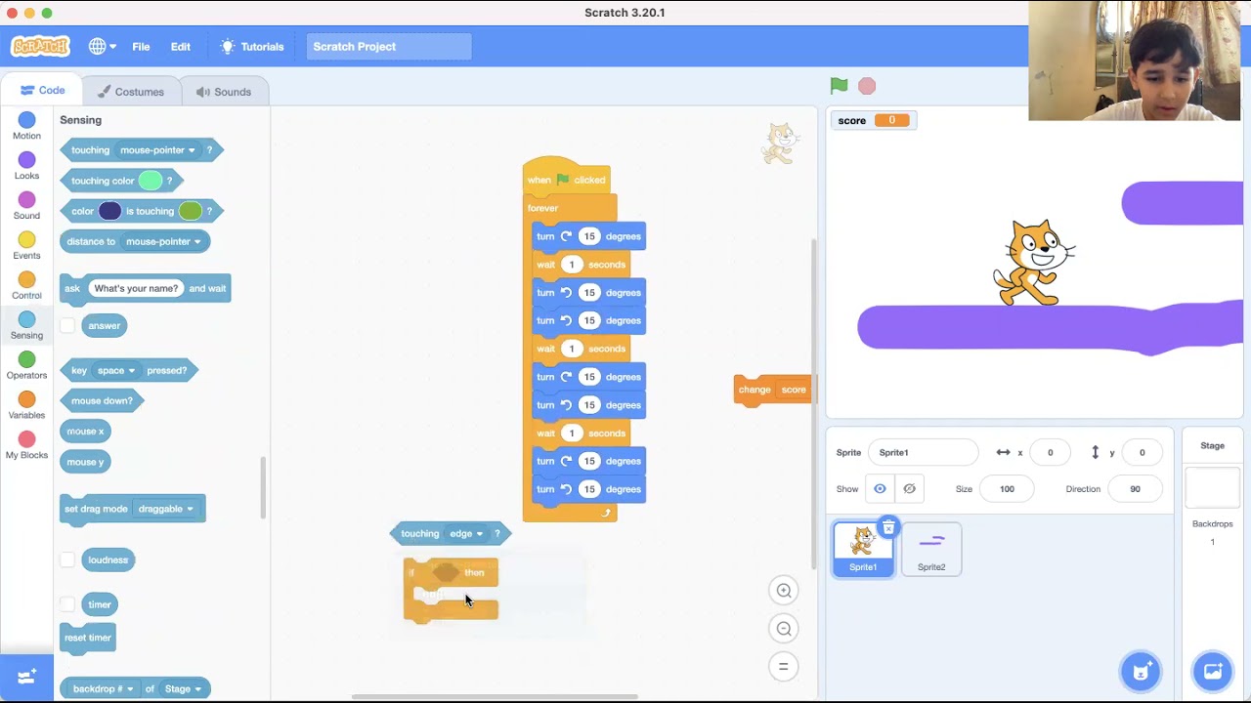Click the zoom out workspace button

pyautogui.click(x=784, y=629)
